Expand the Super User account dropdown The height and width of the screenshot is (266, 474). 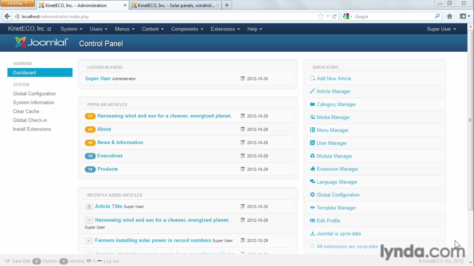tap(441, 29)
